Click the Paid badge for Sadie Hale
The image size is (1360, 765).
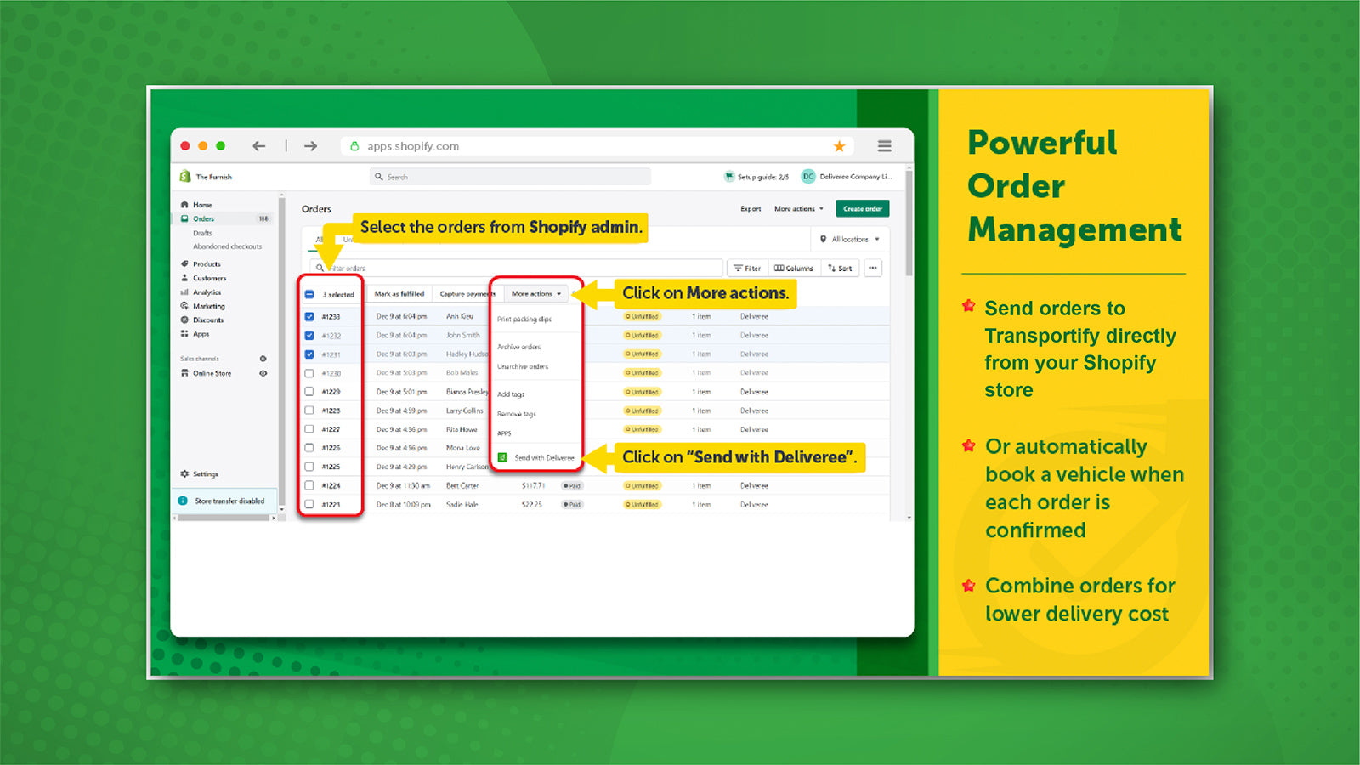click(572, 504)
